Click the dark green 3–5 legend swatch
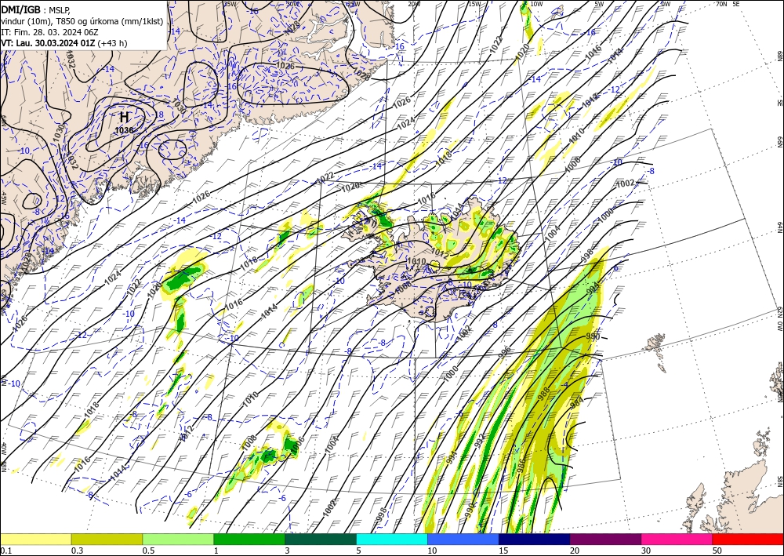 pos(321,539)
